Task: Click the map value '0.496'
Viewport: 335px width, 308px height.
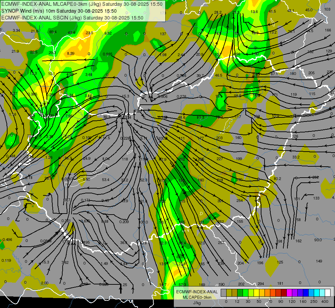Action: 7,240
